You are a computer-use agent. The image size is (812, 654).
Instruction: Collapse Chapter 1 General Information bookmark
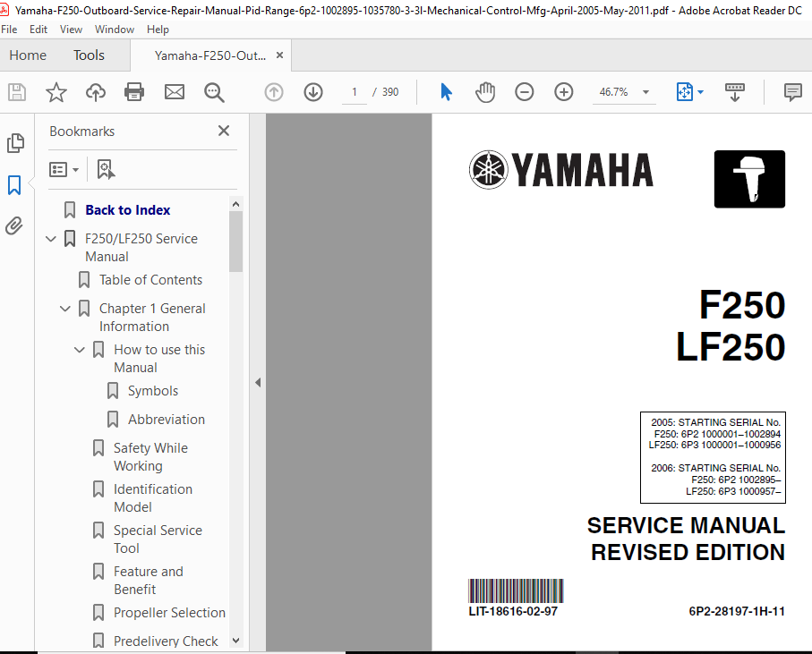pos(64,309)
